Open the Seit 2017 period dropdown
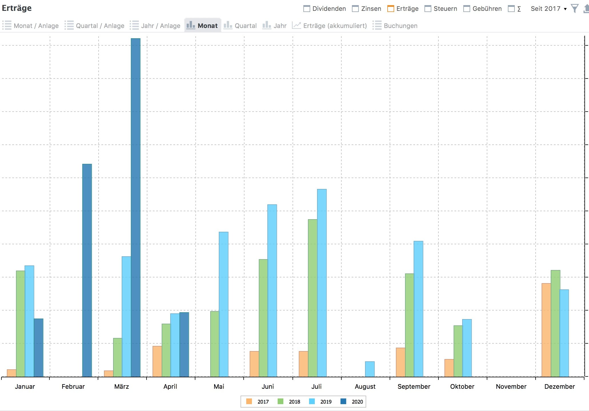This screenshot has height=411, width=589. [x=548, y=9]
